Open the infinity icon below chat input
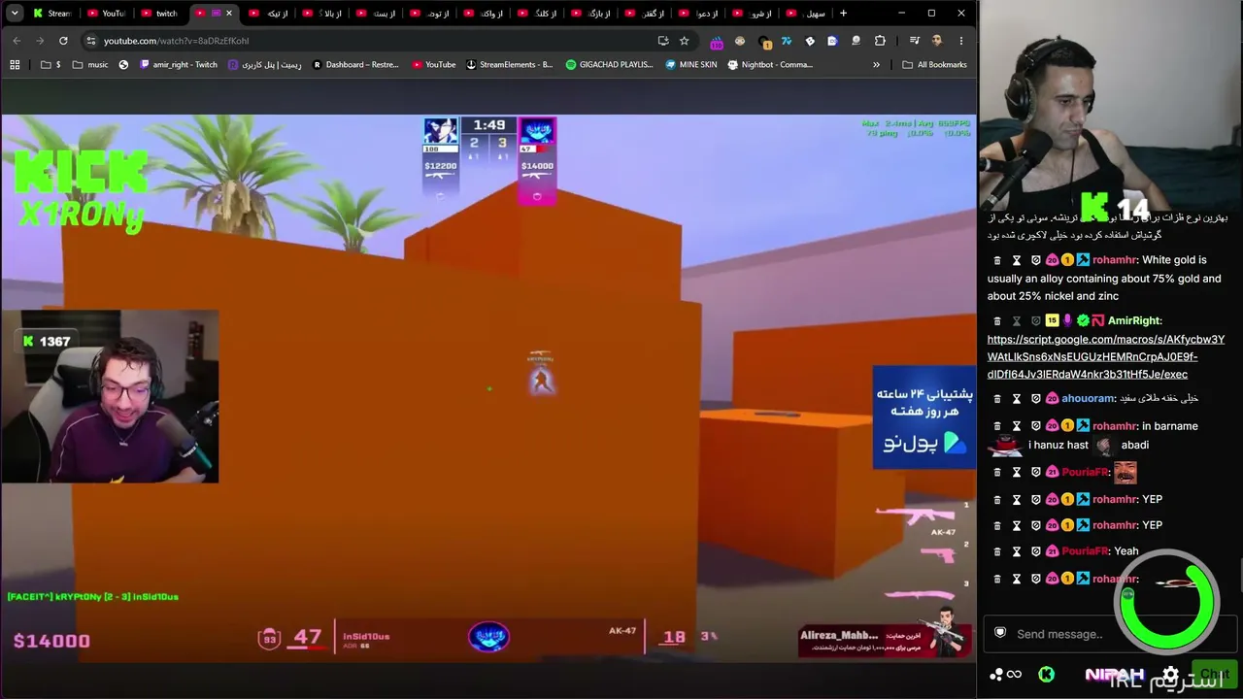 [x=1014, y=675]
